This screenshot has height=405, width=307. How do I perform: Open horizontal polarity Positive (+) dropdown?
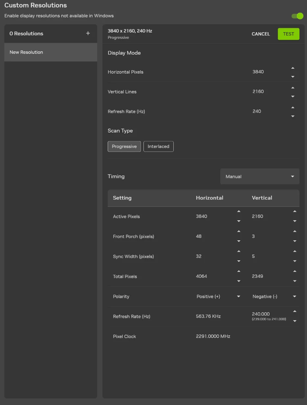click(218, 297)
